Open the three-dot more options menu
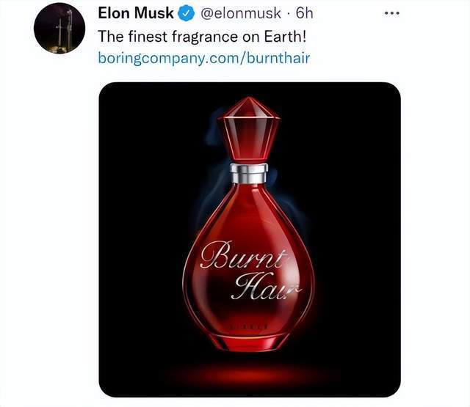470x407 pixels. 392,13
